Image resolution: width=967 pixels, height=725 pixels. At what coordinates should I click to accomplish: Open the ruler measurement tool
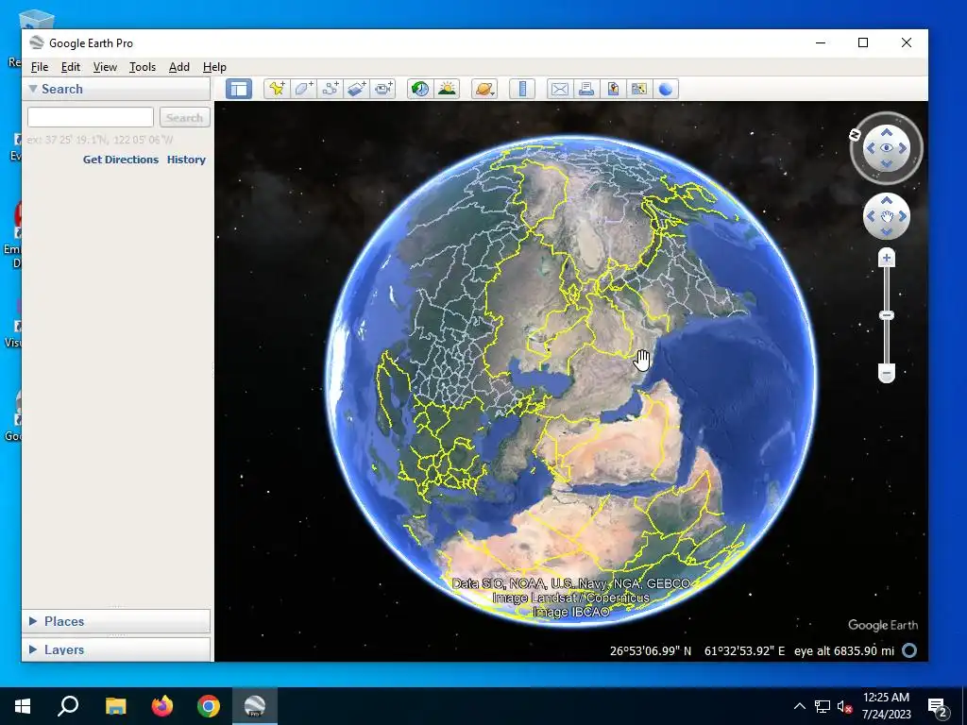(522, 89)
